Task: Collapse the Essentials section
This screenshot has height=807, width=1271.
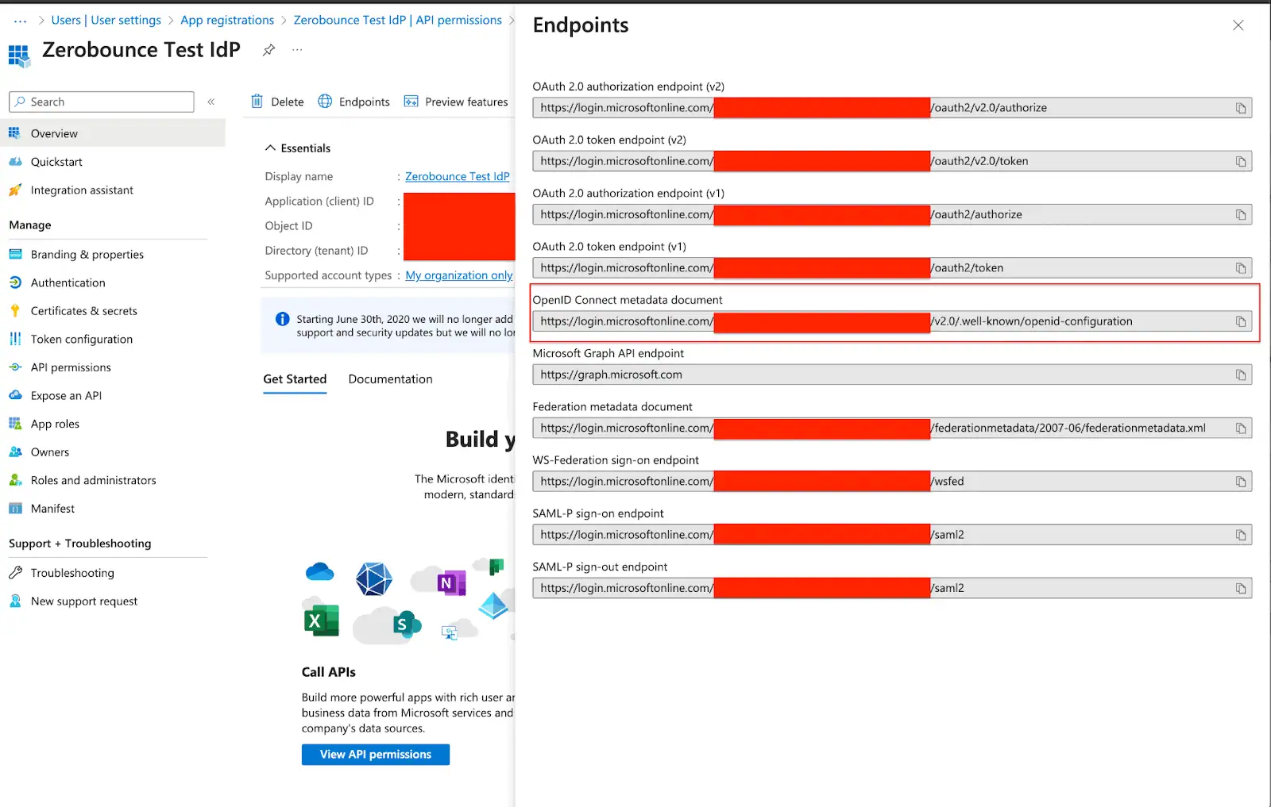Action: pyautogui.click(x=271, y=148)
